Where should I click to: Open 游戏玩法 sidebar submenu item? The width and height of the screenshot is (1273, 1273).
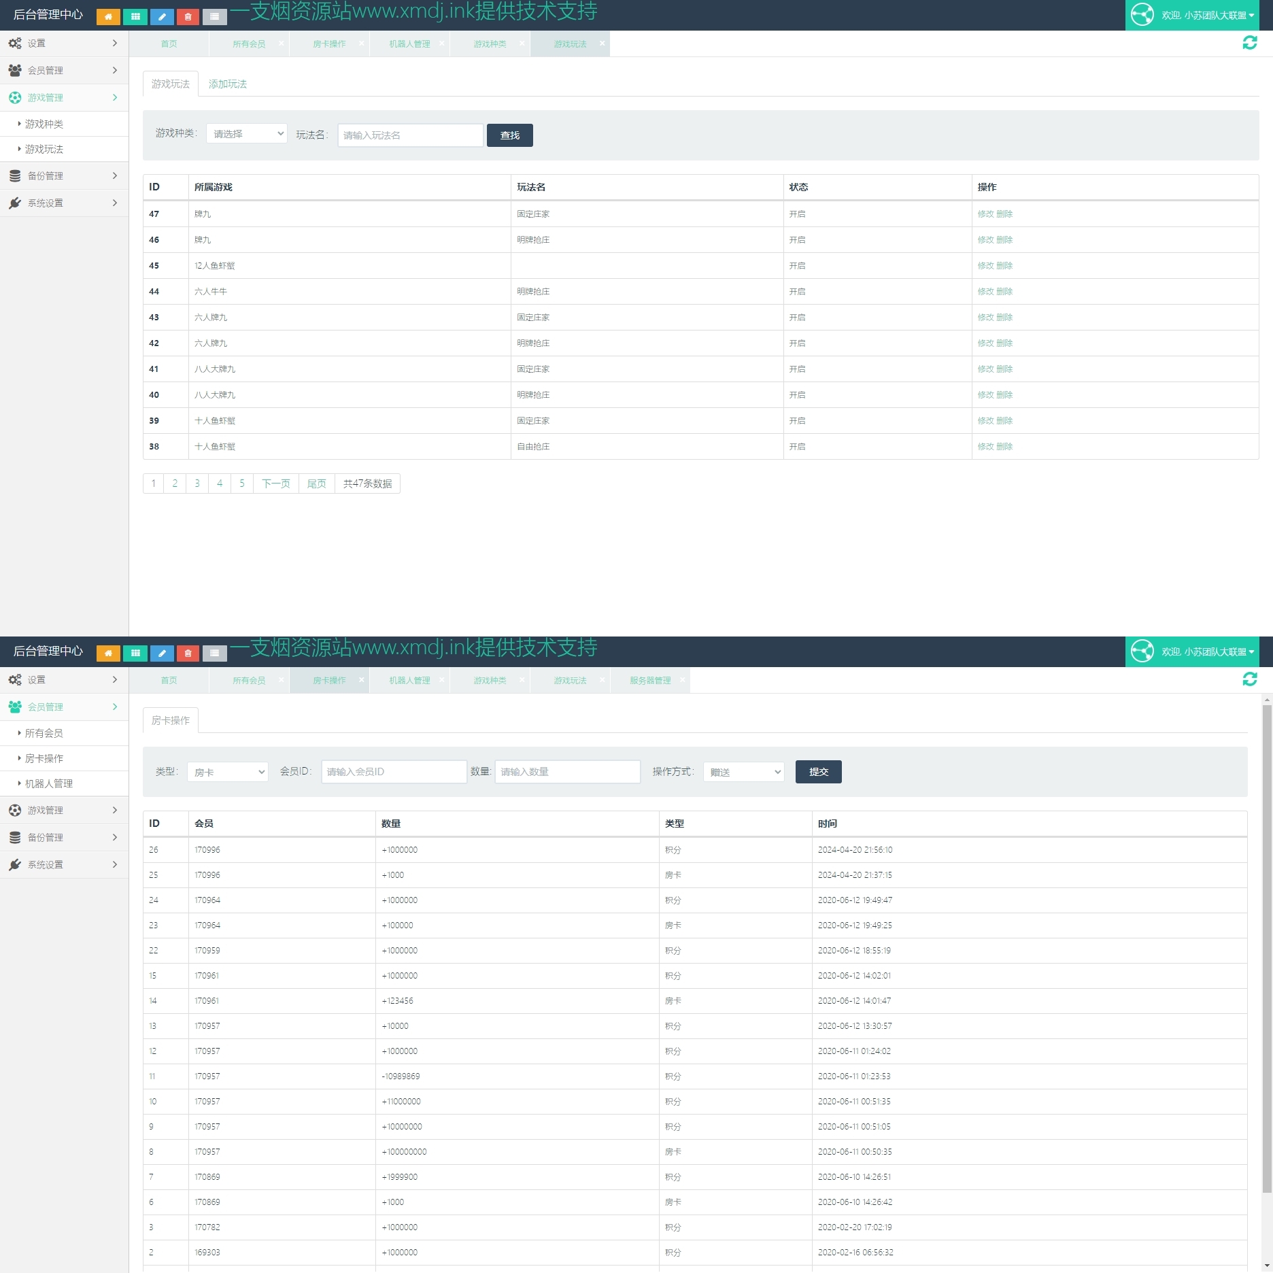click(x=44, y=149)
